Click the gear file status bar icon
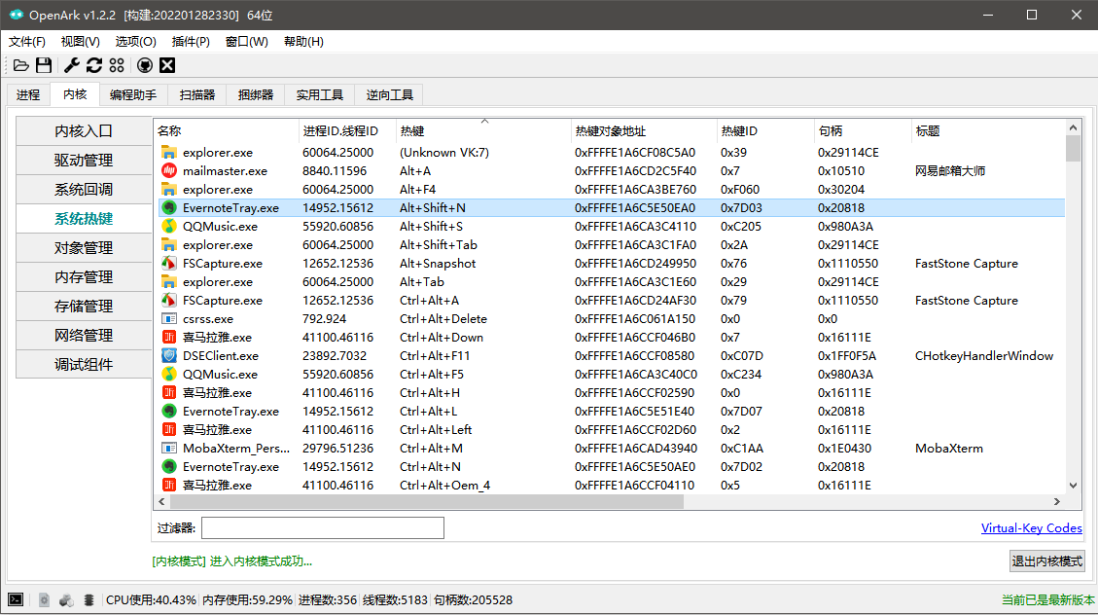This screenshot has height=615, width=1098. [x=44, y=599]
